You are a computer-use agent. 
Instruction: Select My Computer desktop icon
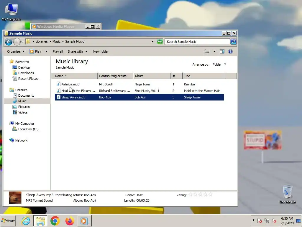pyautogui.click(x=11, y=12)
